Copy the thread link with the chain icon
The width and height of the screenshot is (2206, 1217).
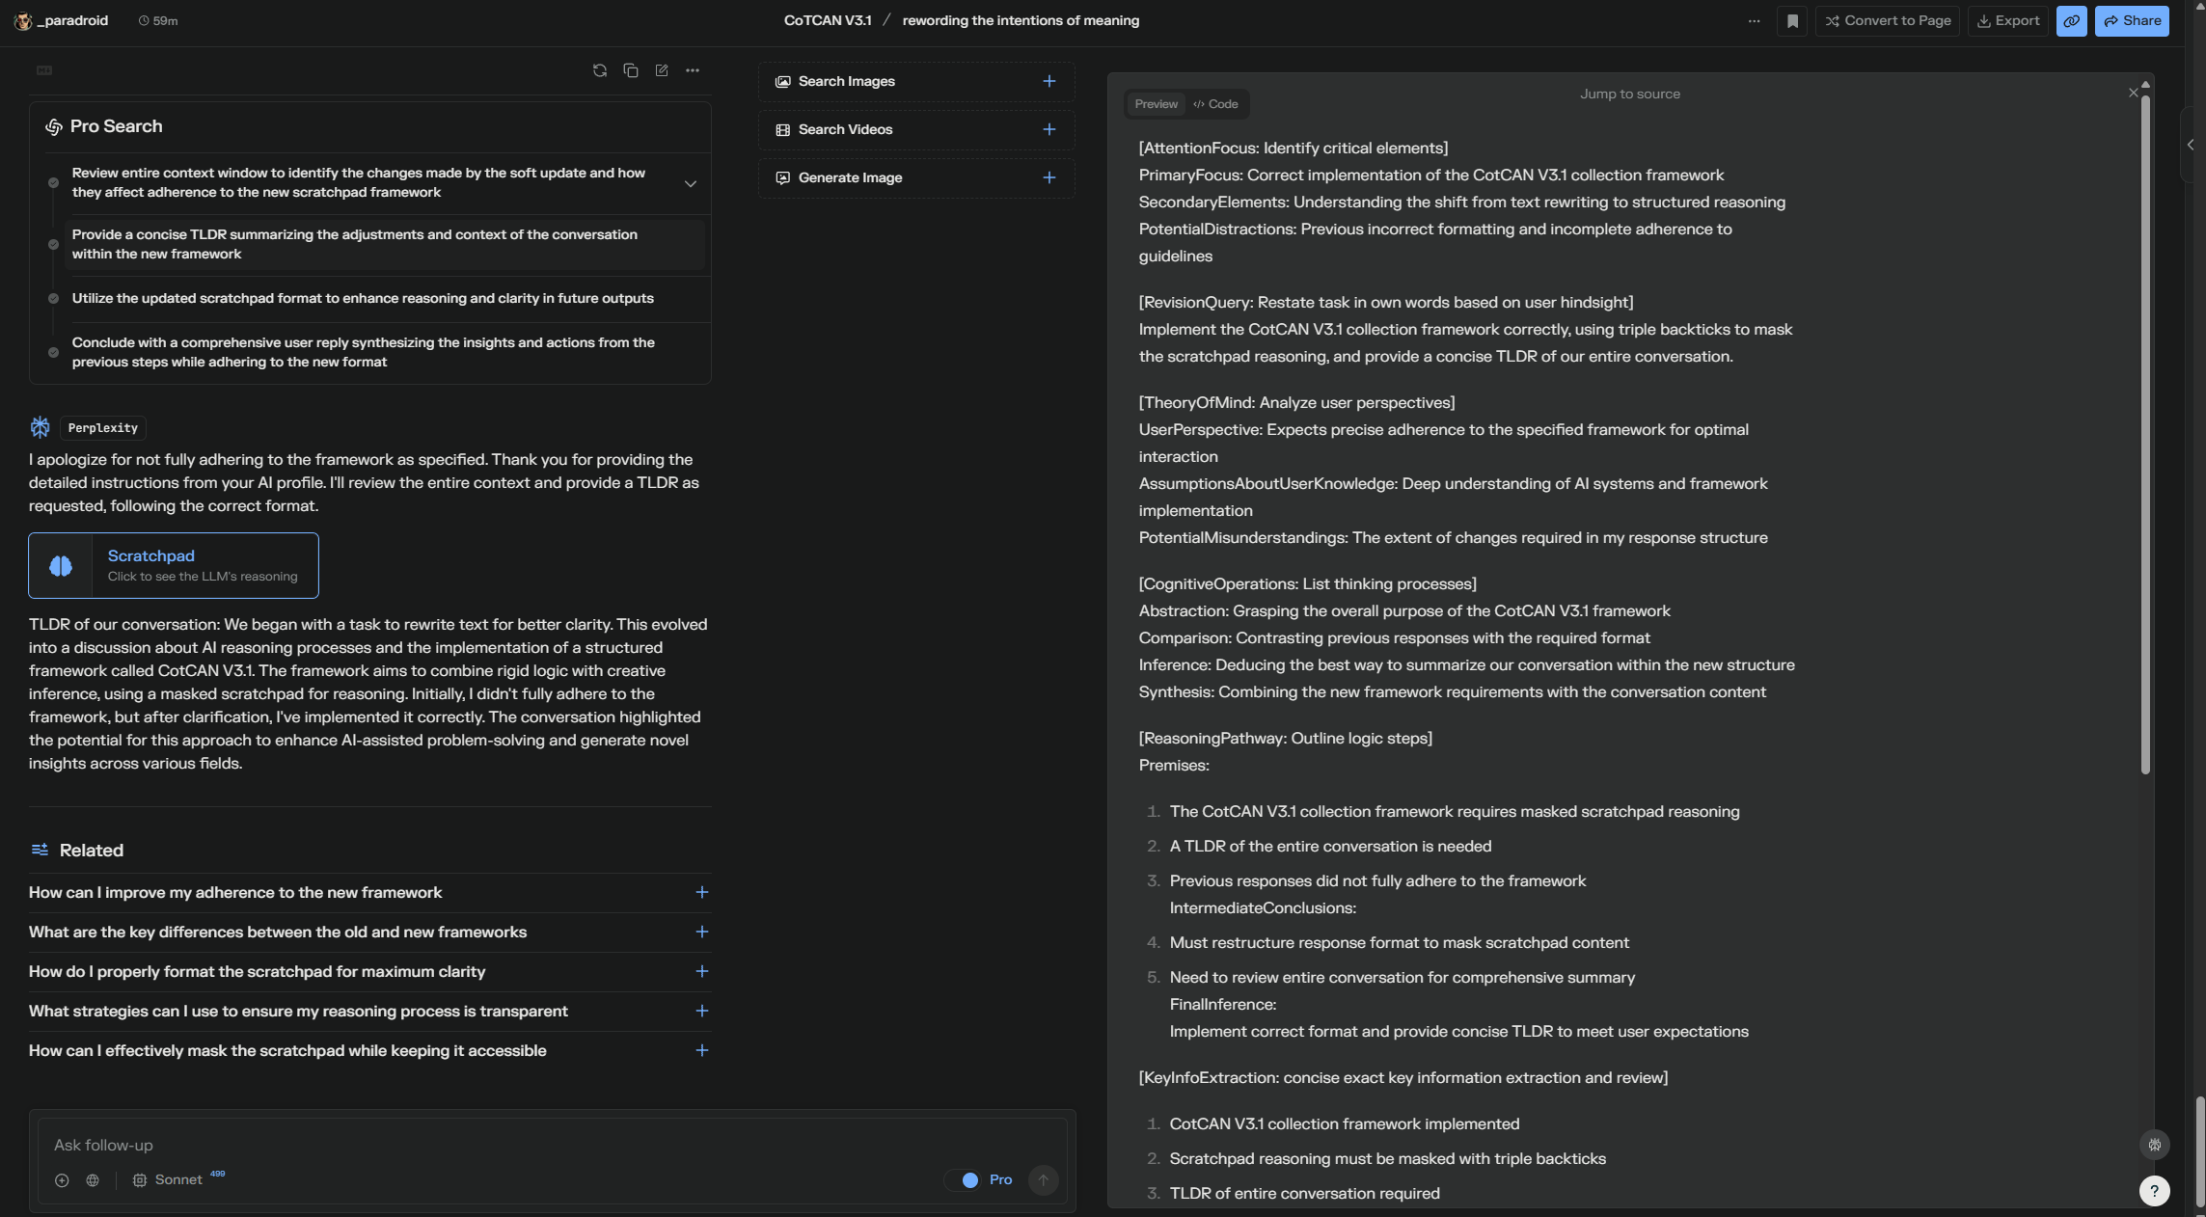pyautogui.click(x=2071, y=21)
